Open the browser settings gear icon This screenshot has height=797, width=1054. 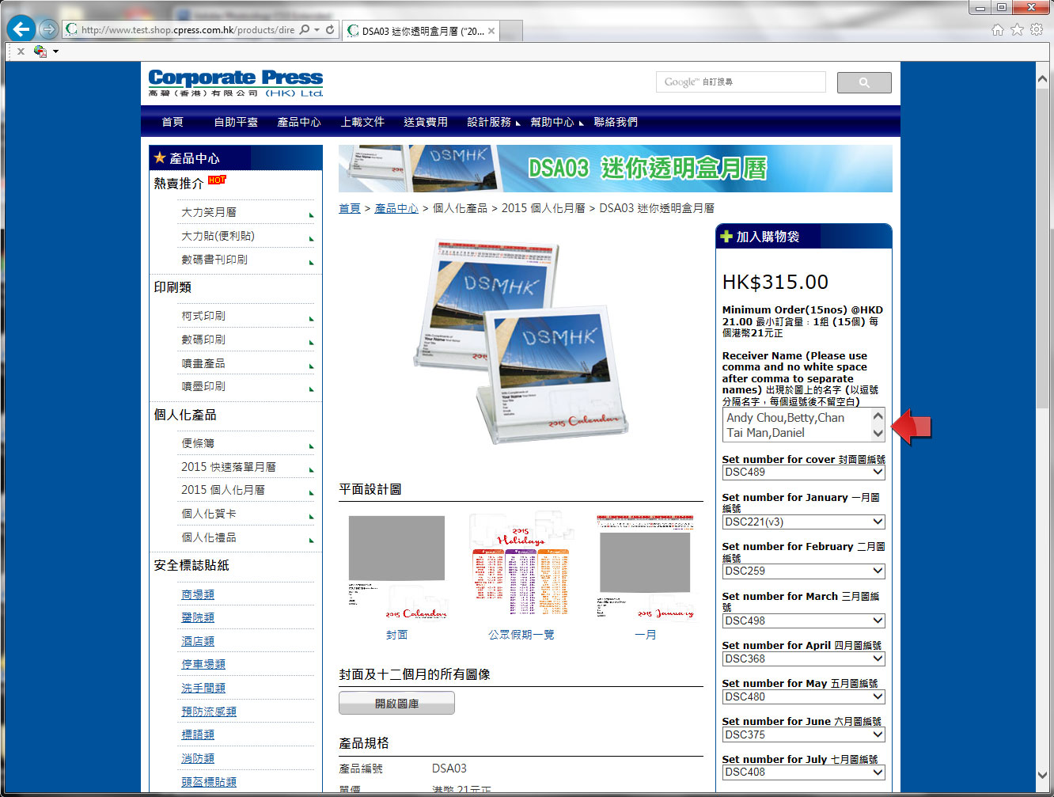pyautogui.click(x=1036, y=30)
